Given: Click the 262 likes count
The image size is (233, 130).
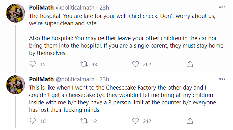Looking at the screenshot, I should [x=147, y=64].
